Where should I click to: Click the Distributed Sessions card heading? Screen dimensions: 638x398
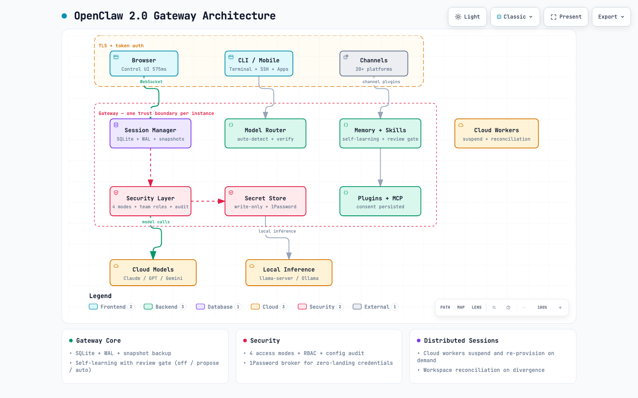click(461, 341)
